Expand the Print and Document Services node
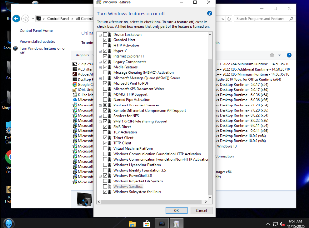The width and height of the screenshot is (309, 228). tap(100, 105)
